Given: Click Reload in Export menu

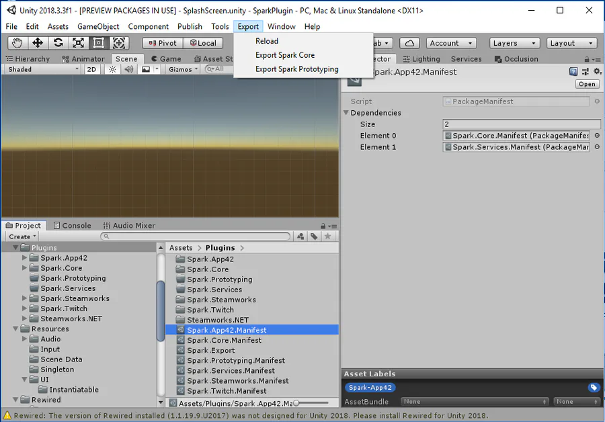Looking at the screenshot, I should tap(267, 41).
